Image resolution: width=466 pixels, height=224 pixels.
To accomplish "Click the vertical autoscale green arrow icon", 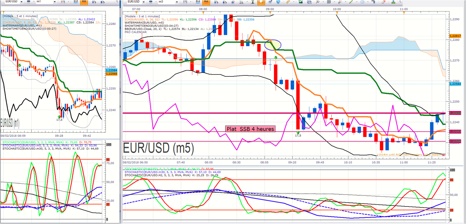I will (253, 2).
